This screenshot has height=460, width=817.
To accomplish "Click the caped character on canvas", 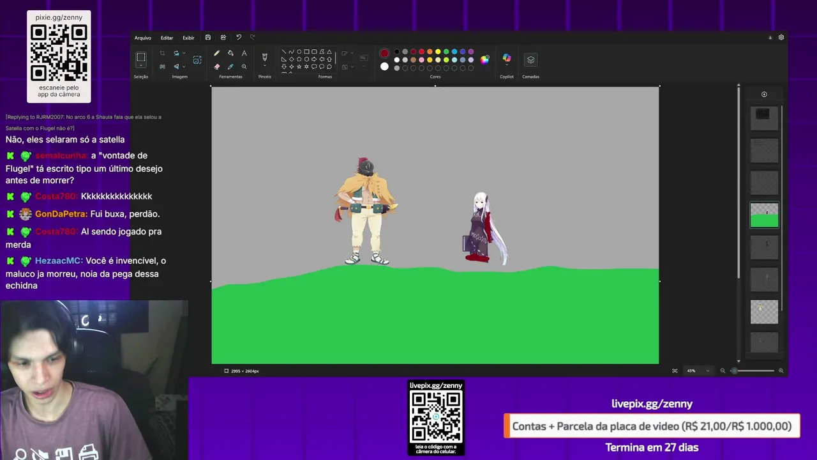I will (x=366, y=211).
